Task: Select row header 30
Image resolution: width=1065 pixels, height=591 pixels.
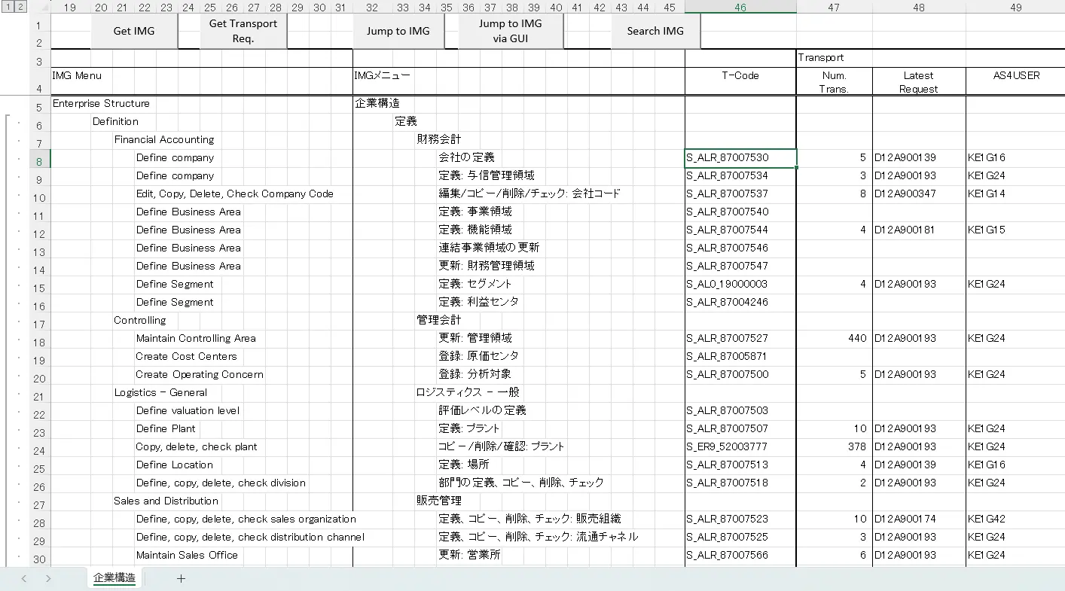Action: (40, 556)
